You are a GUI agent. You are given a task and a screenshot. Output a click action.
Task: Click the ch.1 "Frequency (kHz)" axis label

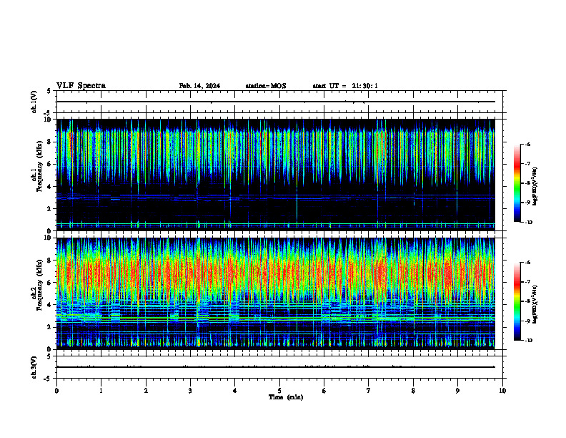tap(39, 166)
